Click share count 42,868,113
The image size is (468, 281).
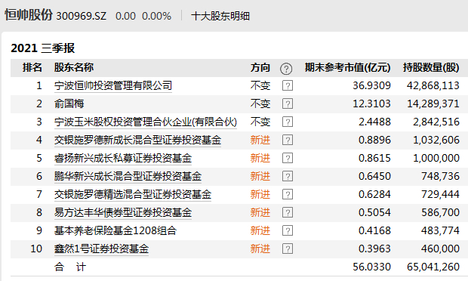click(433, 85)
